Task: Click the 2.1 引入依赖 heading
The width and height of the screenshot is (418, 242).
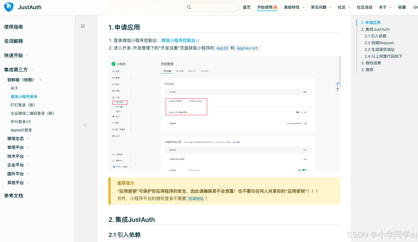Action: (x=124, y=235)
